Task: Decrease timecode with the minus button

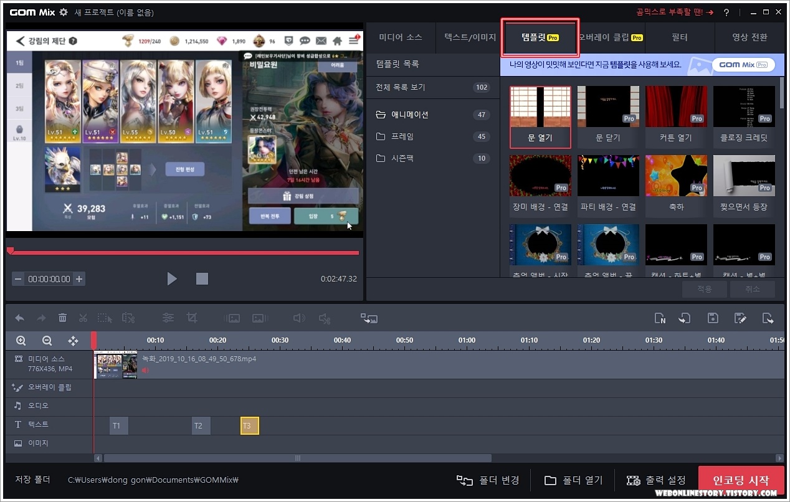Action: pos(18,279)
